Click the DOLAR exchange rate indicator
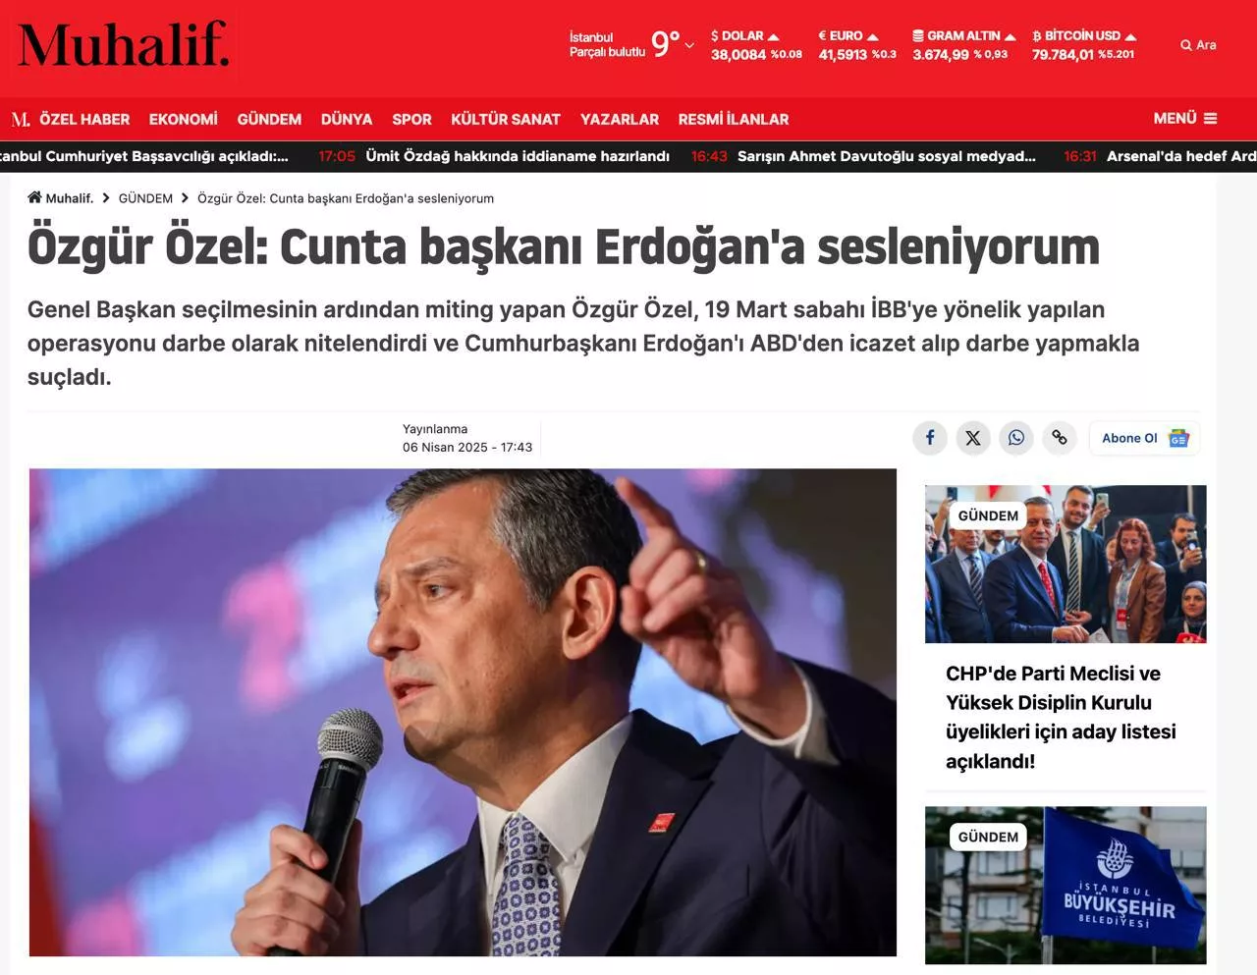 point(756,45)
